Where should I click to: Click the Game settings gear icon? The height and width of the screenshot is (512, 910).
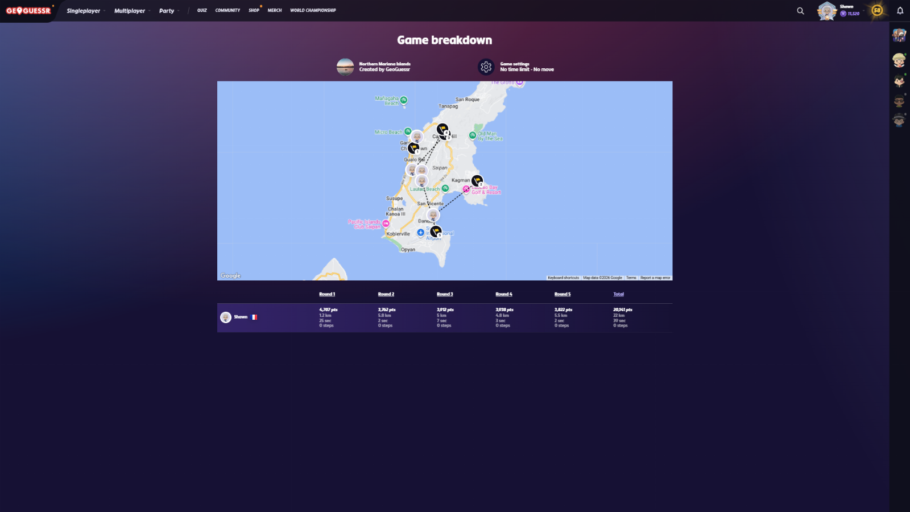pyautogui.click(x=486, y=67)
